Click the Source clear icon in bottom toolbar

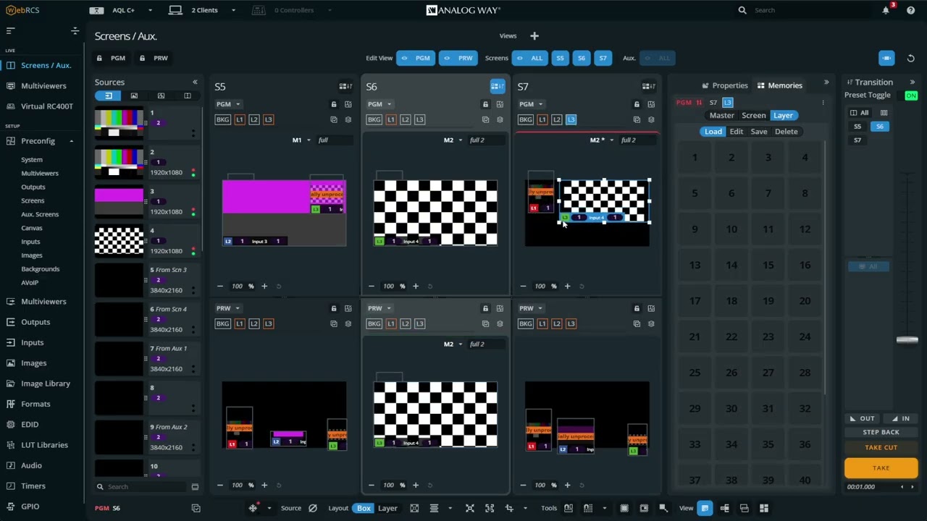(x=313, y=508)
